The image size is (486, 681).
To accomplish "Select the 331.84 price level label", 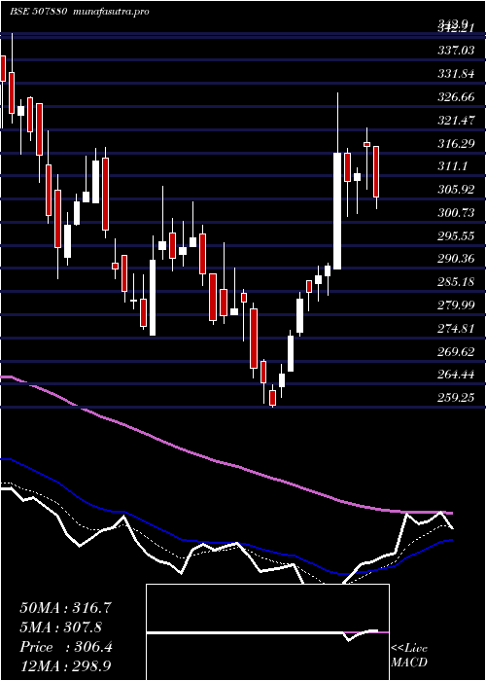I will (x=455, y=74).
